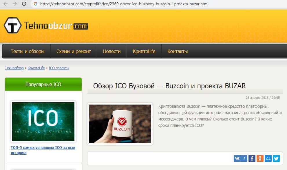Open the Tehnoobzor.com logo homepage link
287x170 pixels.
46,25
